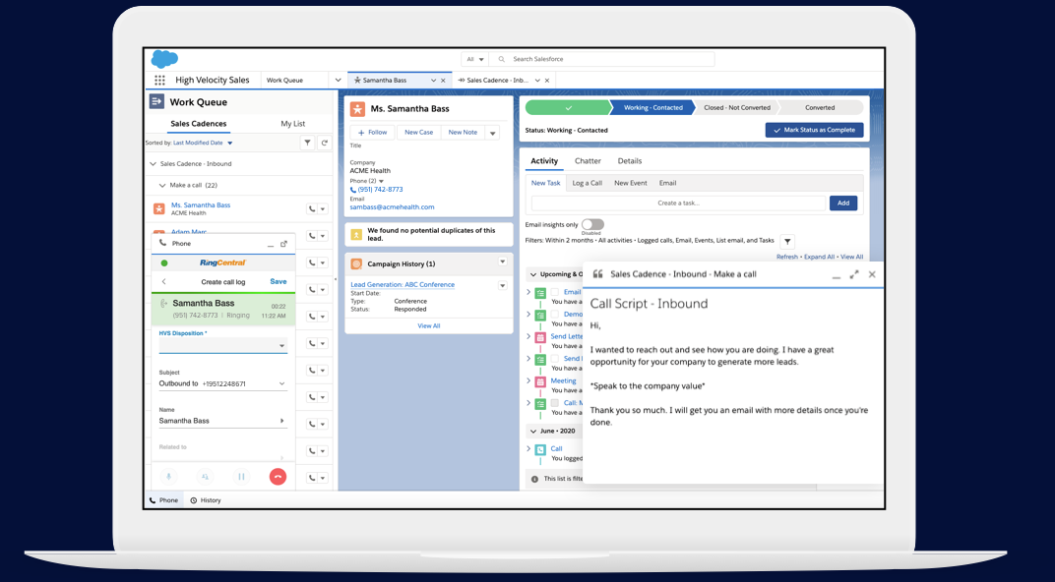This screenshot has height=582, width=1055.
Task: Collapse the Make a call (22) section
Action: coord(162,186)
